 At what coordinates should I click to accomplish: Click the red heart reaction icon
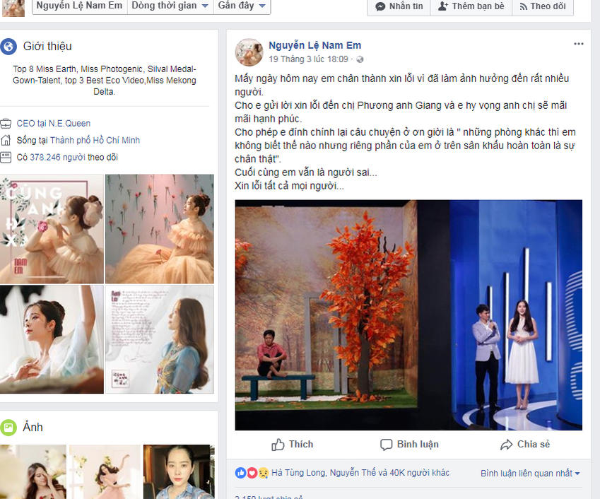pos(252,473)
